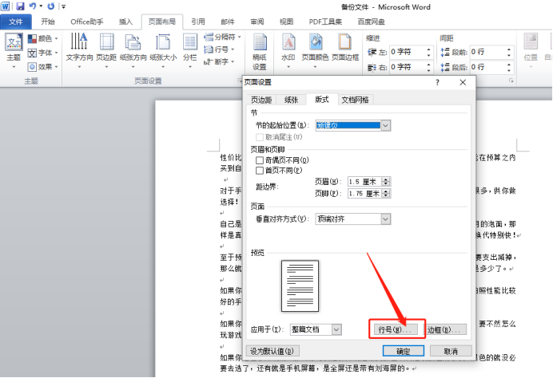Viewport: 553px width, 378px height.
Task: Click Save icon in quick access toolbar
Action: [21, 6]
